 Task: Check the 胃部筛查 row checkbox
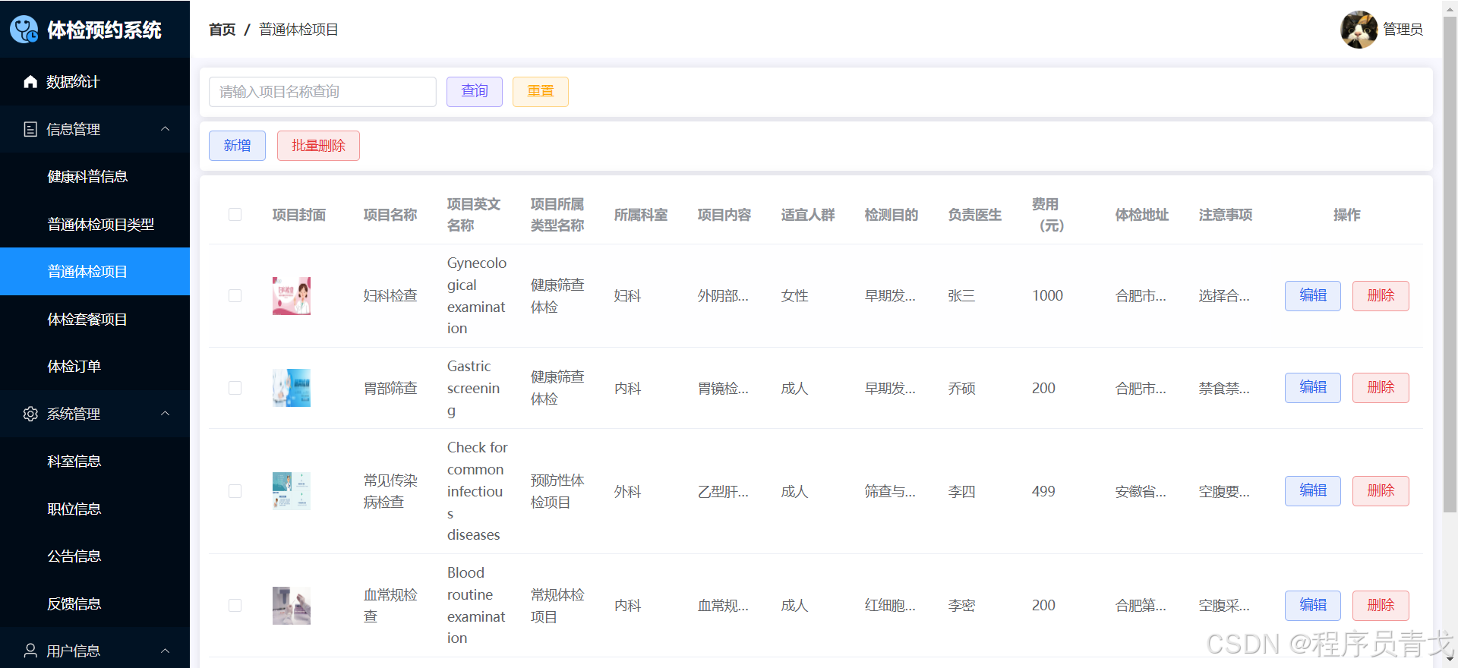(235, 388)
